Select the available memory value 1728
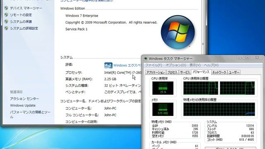Screen dimensions: 265x149 pos(195,132)
